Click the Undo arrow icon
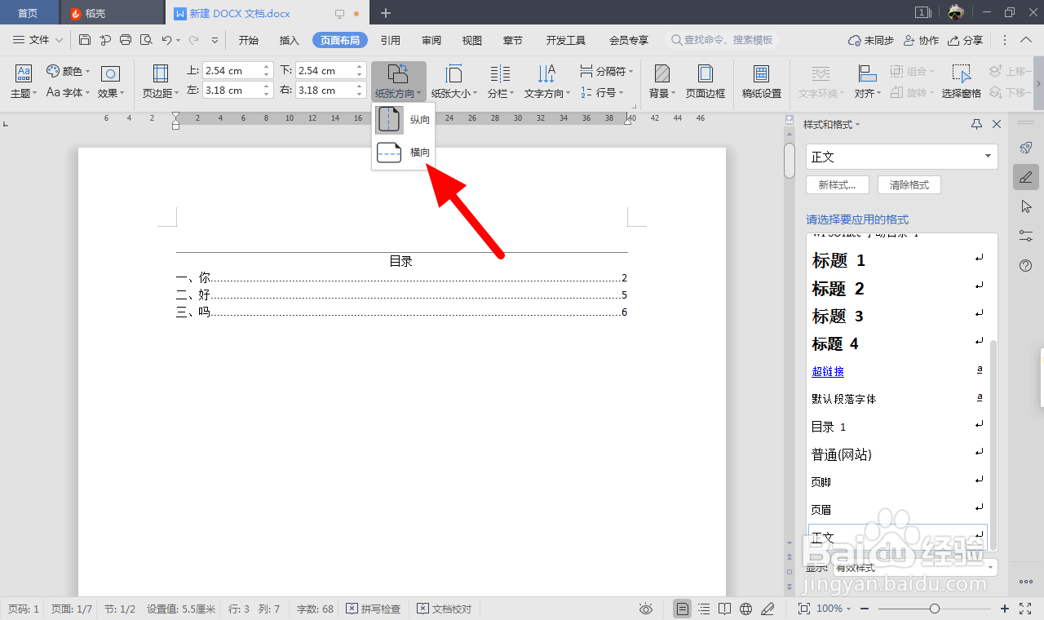1044x620 pixels. pos(166,39)
